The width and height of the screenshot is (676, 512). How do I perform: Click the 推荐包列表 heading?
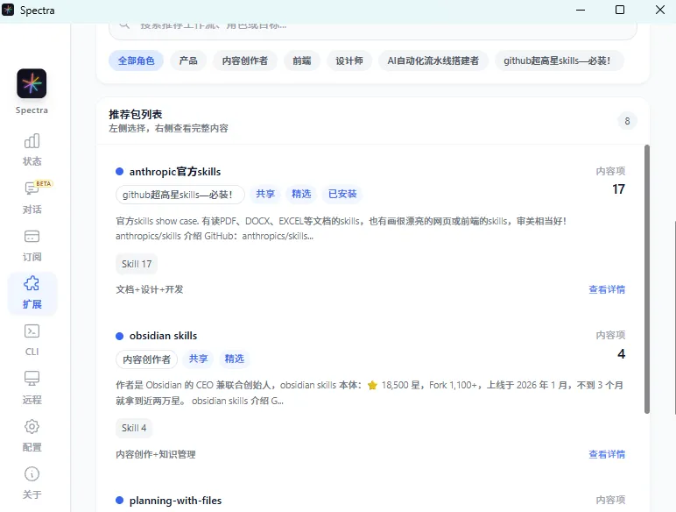[136, 114]
